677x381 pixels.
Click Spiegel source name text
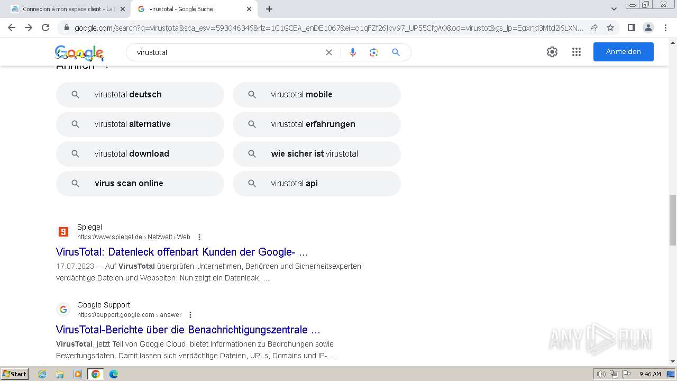point(89,227)
